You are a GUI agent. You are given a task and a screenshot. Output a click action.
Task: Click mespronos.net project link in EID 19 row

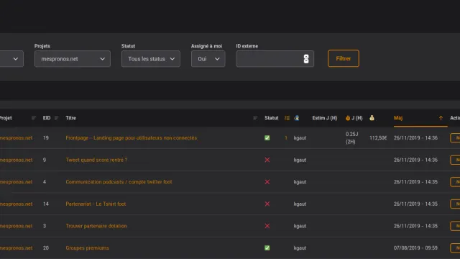(16, 137)
